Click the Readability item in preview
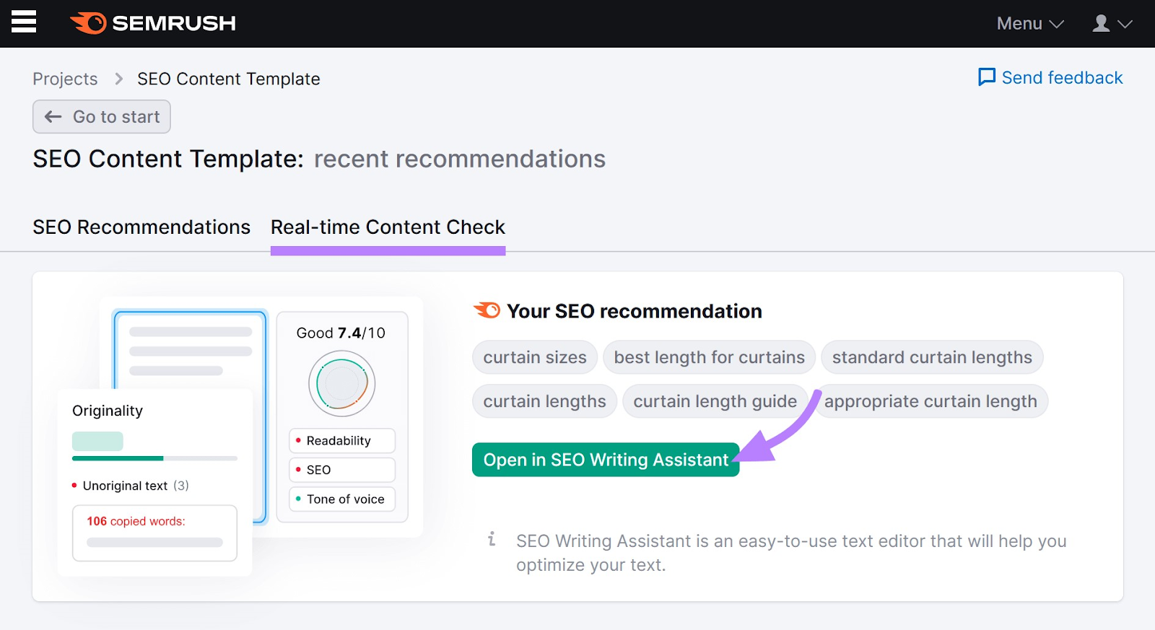The height and width of the screenshot is (630, 1155). [342, 441]
